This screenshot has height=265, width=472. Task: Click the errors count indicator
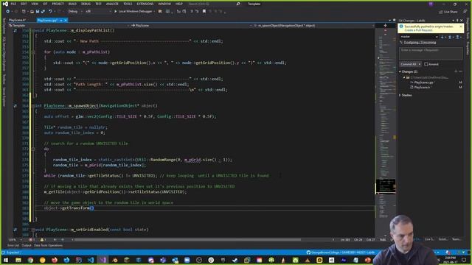pyautogui.click(x=31, y=240)
